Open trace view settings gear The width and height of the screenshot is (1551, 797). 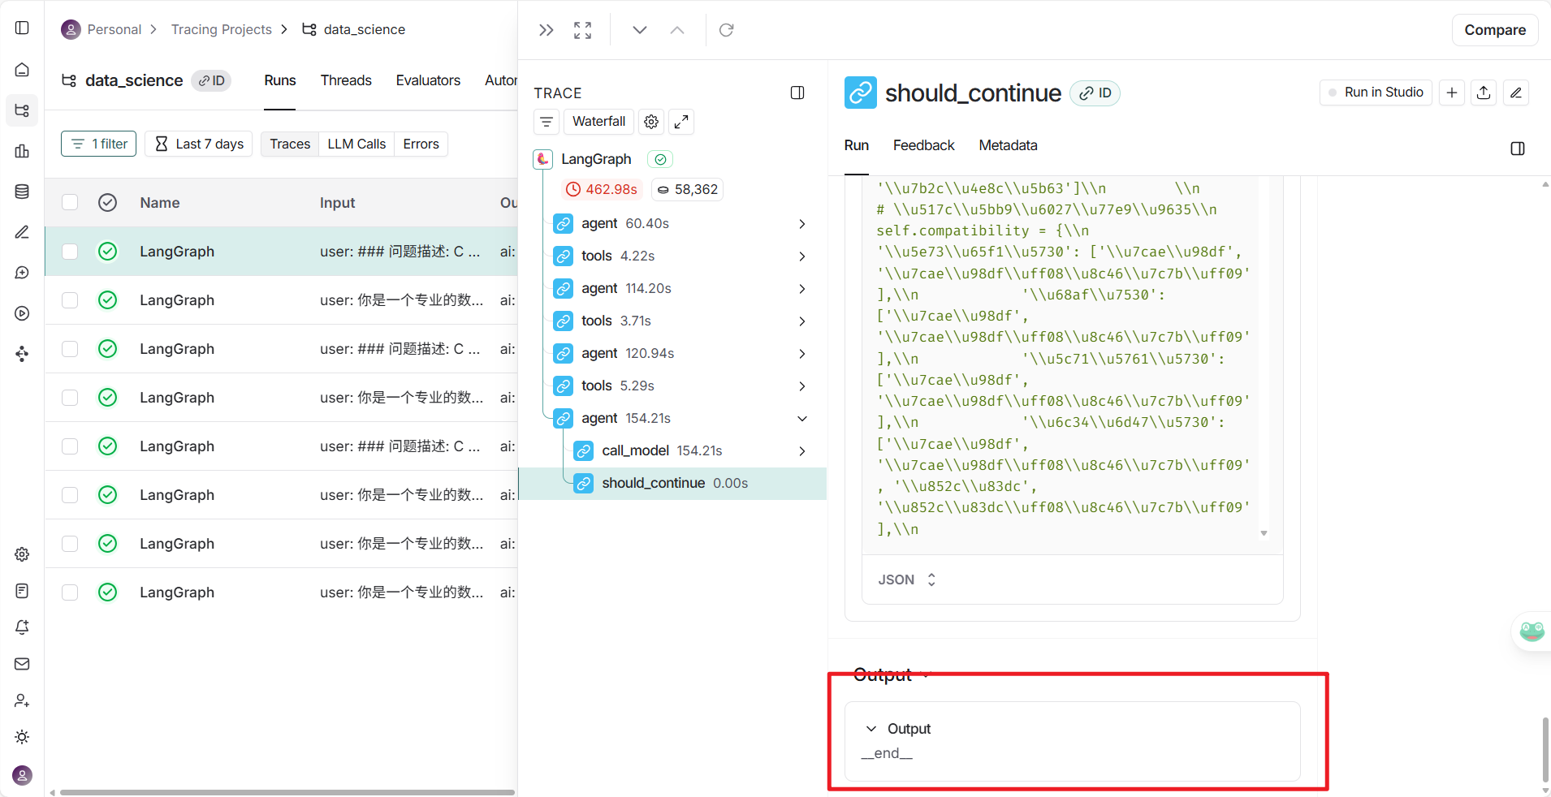[x=651, y=122]
